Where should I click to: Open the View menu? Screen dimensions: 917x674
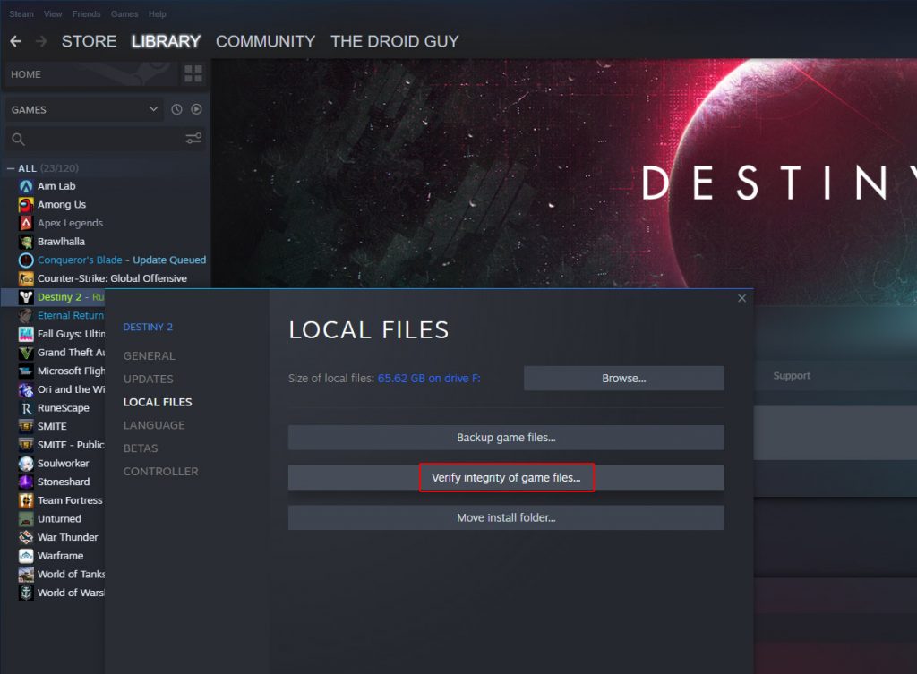click(53, 14)
